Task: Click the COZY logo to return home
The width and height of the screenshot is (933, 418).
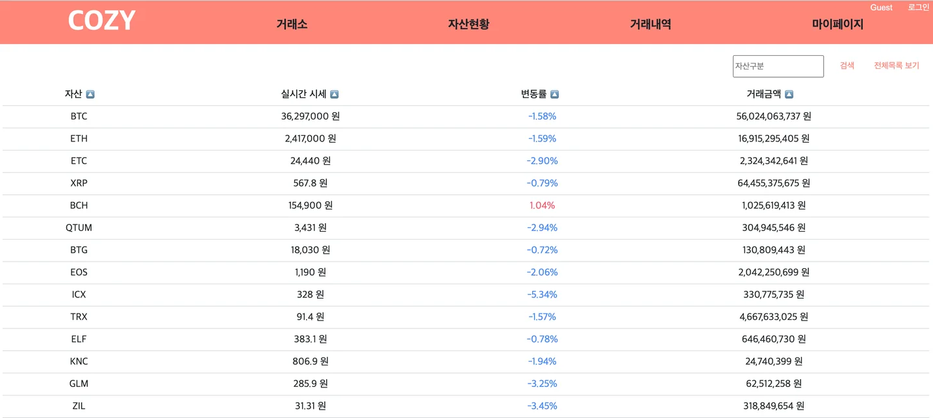Action: [x=101, y=20]
